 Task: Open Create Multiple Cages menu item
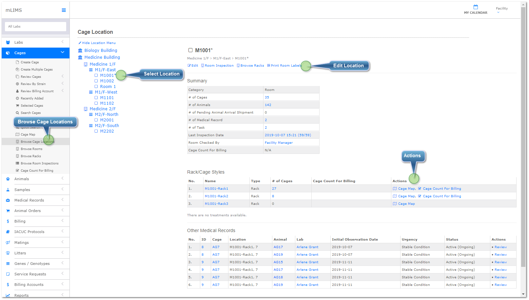[x=37, y=70]
